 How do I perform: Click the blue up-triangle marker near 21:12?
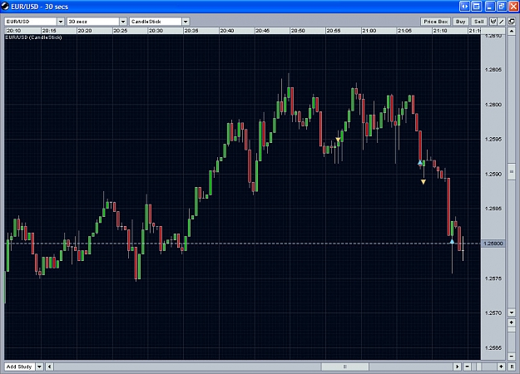point(452,242)
